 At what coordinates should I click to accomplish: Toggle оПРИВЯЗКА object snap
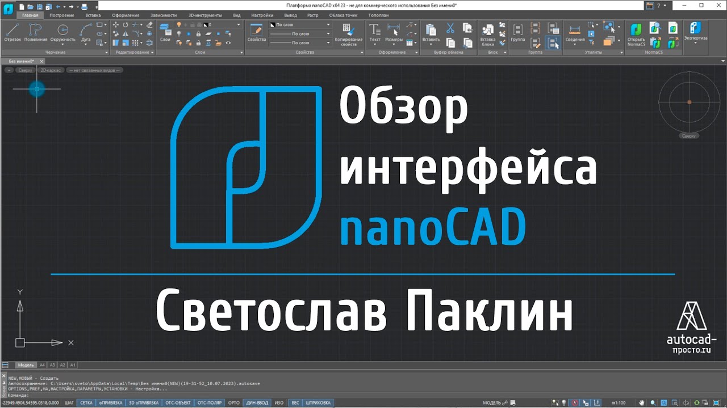coord(111,402)
